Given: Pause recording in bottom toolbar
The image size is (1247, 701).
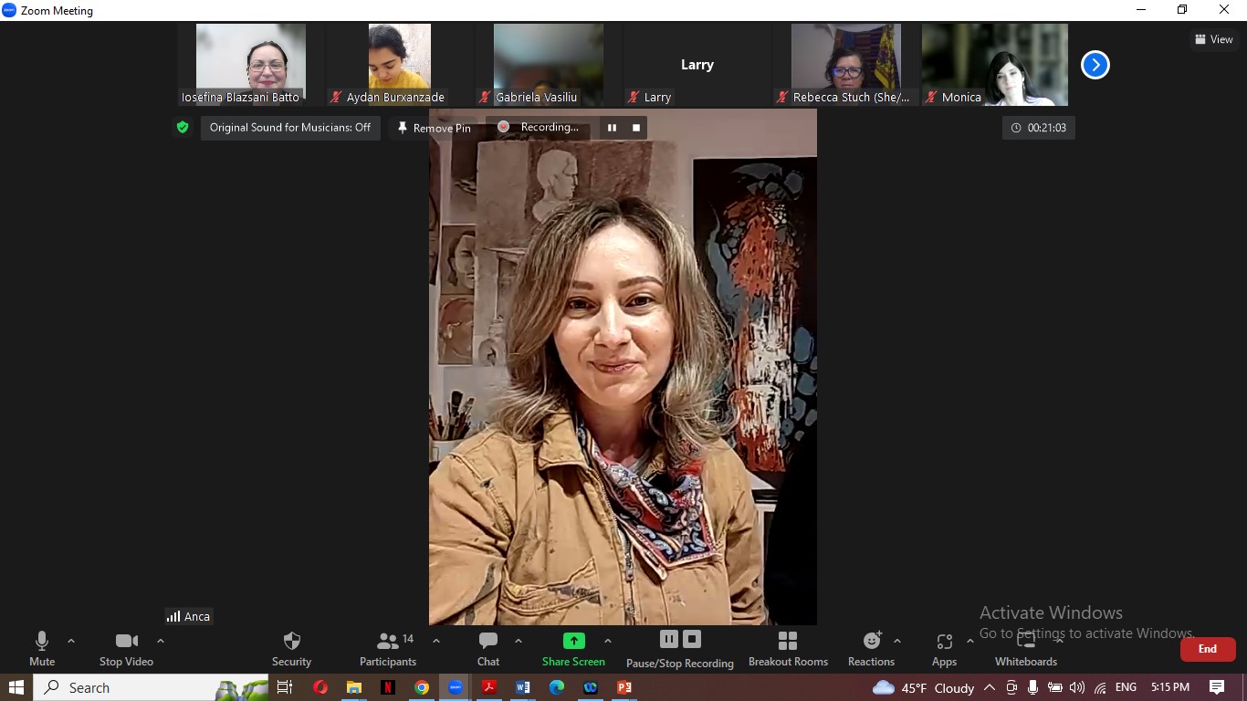Looking at the screenshot, I should click(x=669, y=639).
